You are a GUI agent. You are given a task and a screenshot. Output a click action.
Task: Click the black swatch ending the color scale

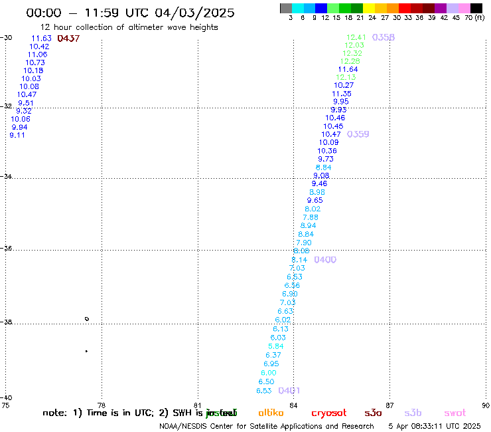476,8
